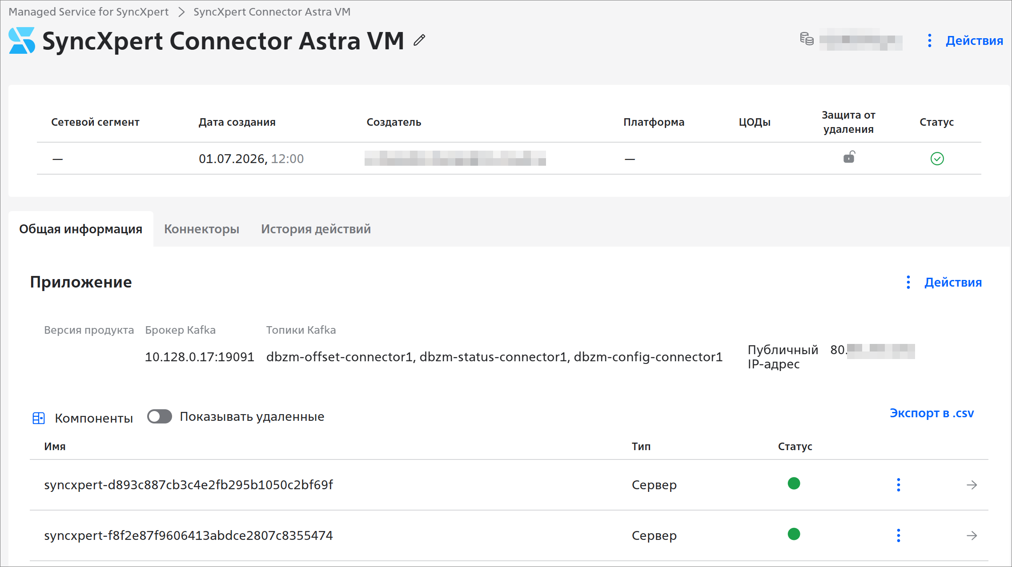Click SyncXpert Connector Astra VM breadcrumb
Image resolution: width=1012 pixels, height=567 pixels.
272,12
